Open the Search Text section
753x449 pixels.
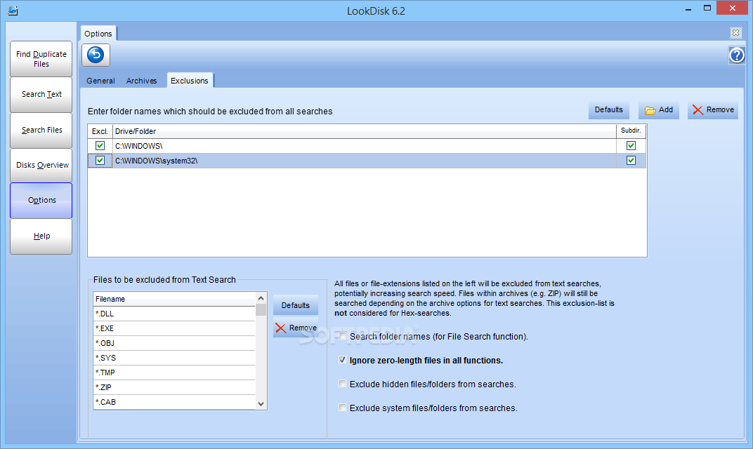41,95
